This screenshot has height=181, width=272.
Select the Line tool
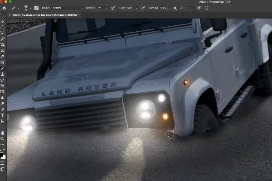pos(2,127)
